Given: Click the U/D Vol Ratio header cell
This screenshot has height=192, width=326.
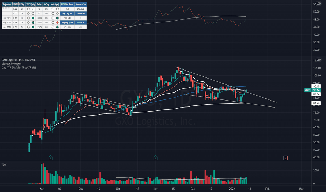Looking at the screenshot, I should pos(67,4).
